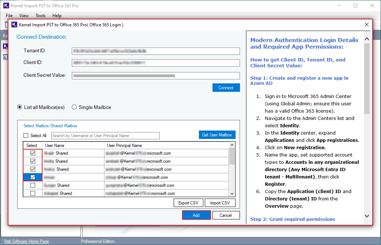Click the Cancel button
This screenshot has width=381, height=245.
(226, 215)
